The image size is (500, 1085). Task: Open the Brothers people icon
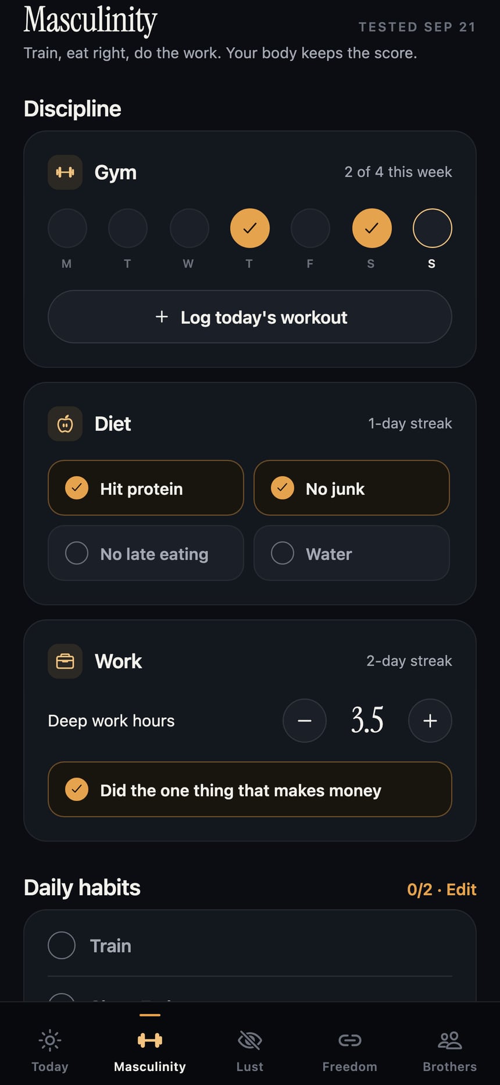click(x=450, y=1040)
